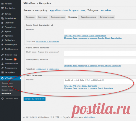Click the Внешний вид brush icon
Screen dimensions: 136x121
2,55
